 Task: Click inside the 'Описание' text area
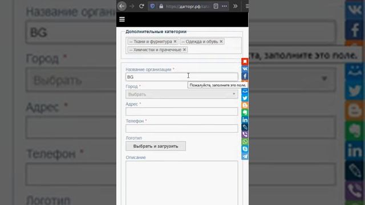pyautogui.click(x=181, y=183)
